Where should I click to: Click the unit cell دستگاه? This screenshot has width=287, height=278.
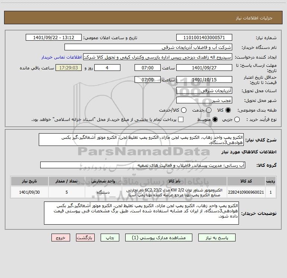[103, 192]
